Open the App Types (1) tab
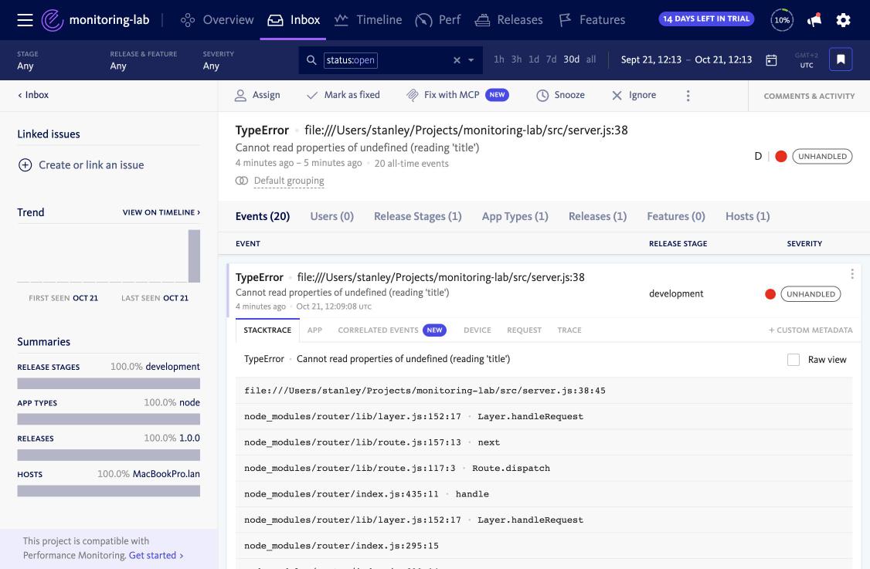 (x=515, y=216)
